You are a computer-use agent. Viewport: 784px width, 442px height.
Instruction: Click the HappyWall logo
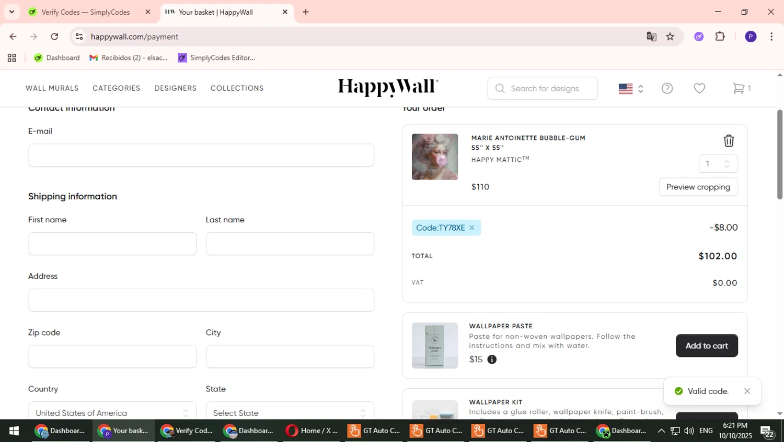click(388, 88)
